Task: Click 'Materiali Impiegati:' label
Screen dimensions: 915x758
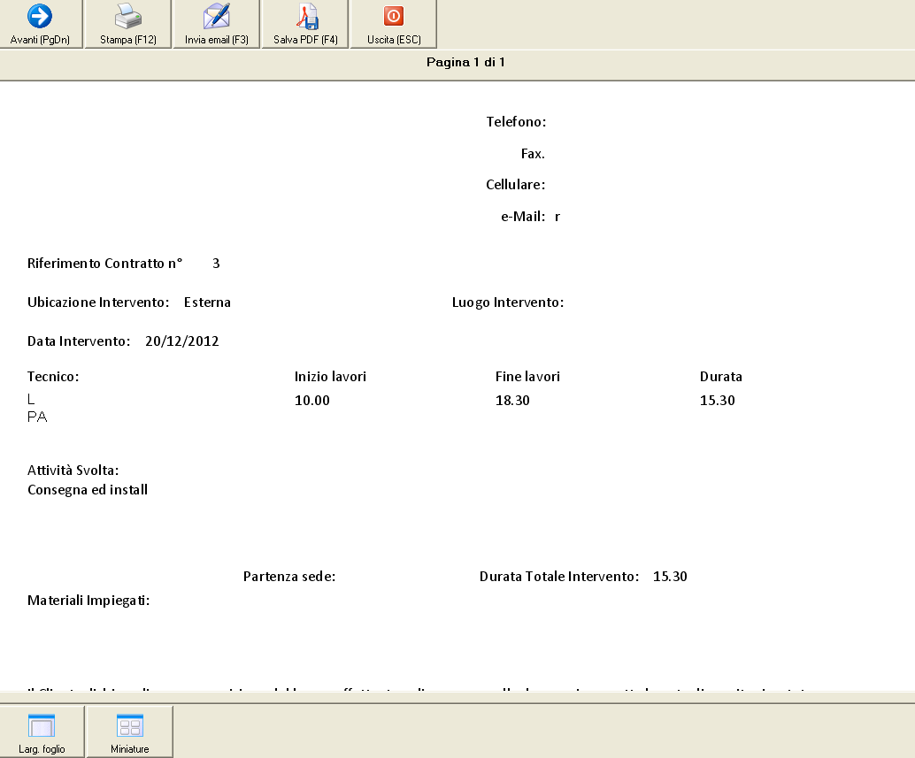Action: (88, 601)
